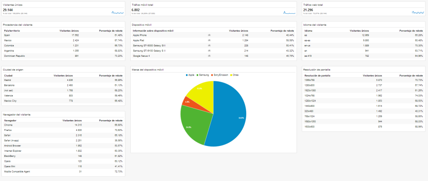The image size is (428, 181).
Task: Click the blue Apple legend swatch
Action: click(x=187, y=75)
